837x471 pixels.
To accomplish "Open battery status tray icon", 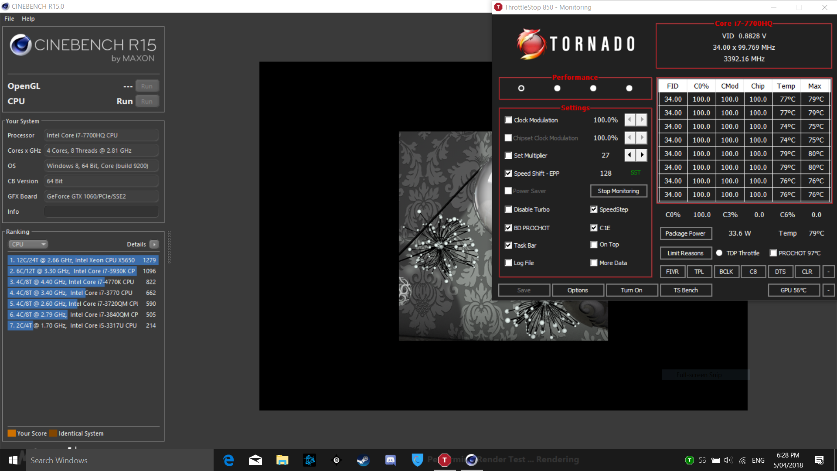I will (x=716, y=460).
